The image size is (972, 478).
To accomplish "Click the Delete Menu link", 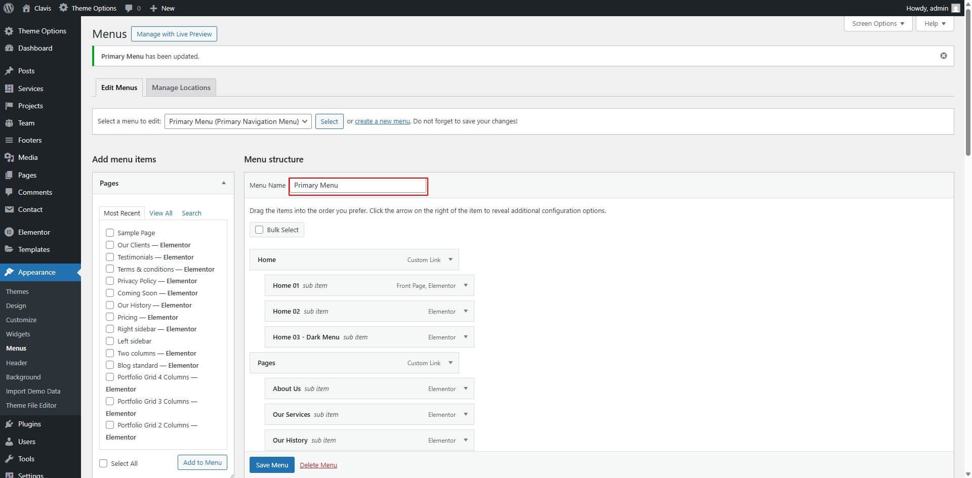I will (x=318, y=465).
